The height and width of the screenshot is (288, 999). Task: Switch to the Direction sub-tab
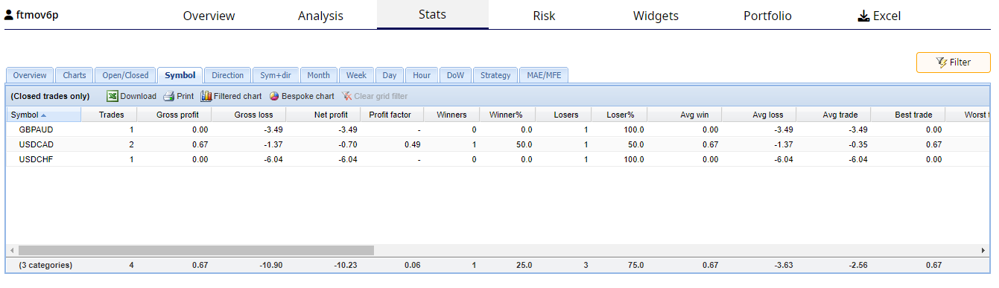pyautogui.click(x=228, y=75)
